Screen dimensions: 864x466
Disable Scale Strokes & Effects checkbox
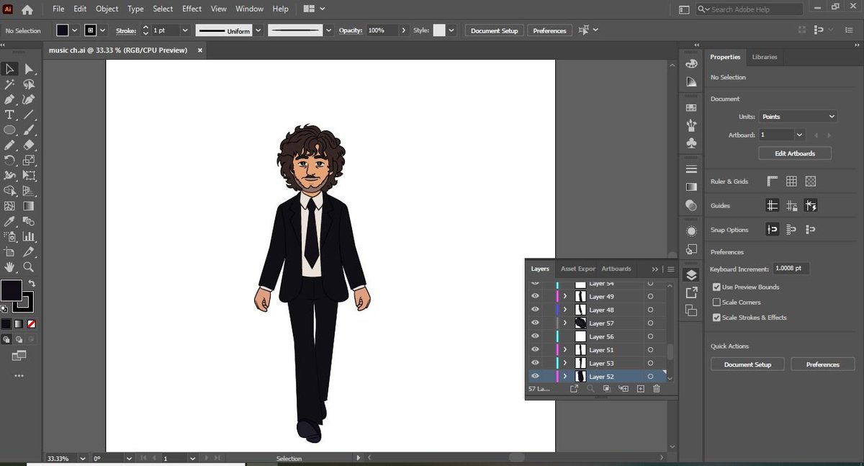[x=716, y=318]
